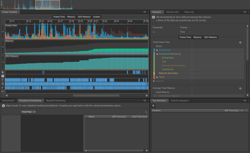This screenshot has width=250, height=153.
Task: Switch to the Stage3D Rendering tab
Action: click(56, 100)
